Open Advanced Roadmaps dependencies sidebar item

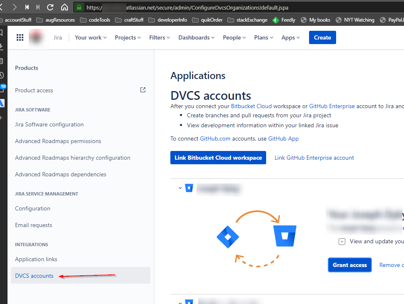coord(60,174)
